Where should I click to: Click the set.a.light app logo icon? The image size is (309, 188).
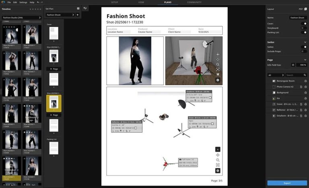pos(3,2)
